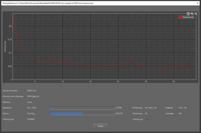The height and width of the screenshot is (133, 201).
Task: Click the green Training on indicator
Action: click(x=147, y=119)
